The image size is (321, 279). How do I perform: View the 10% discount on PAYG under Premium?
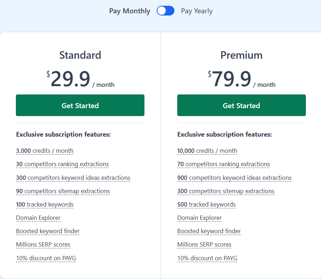coord(207,258)
